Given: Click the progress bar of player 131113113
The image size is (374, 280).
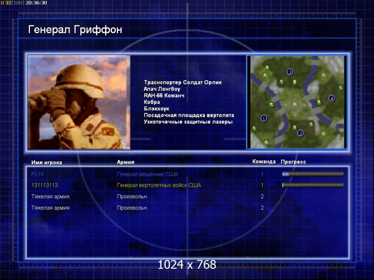Looking at the screenshot, I should (x=313, y=185).
